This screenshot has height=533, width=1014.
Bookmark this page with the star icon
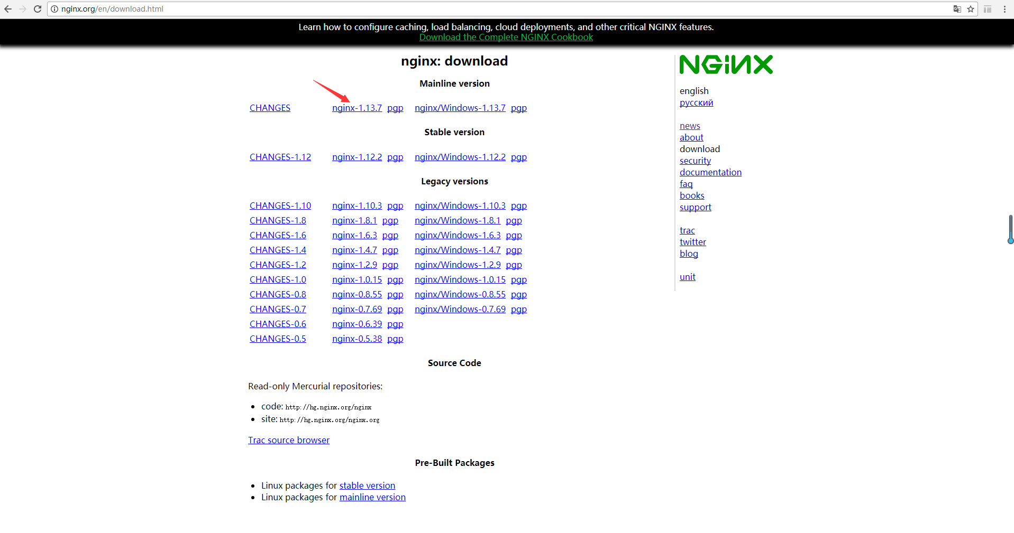pos(971,9)
